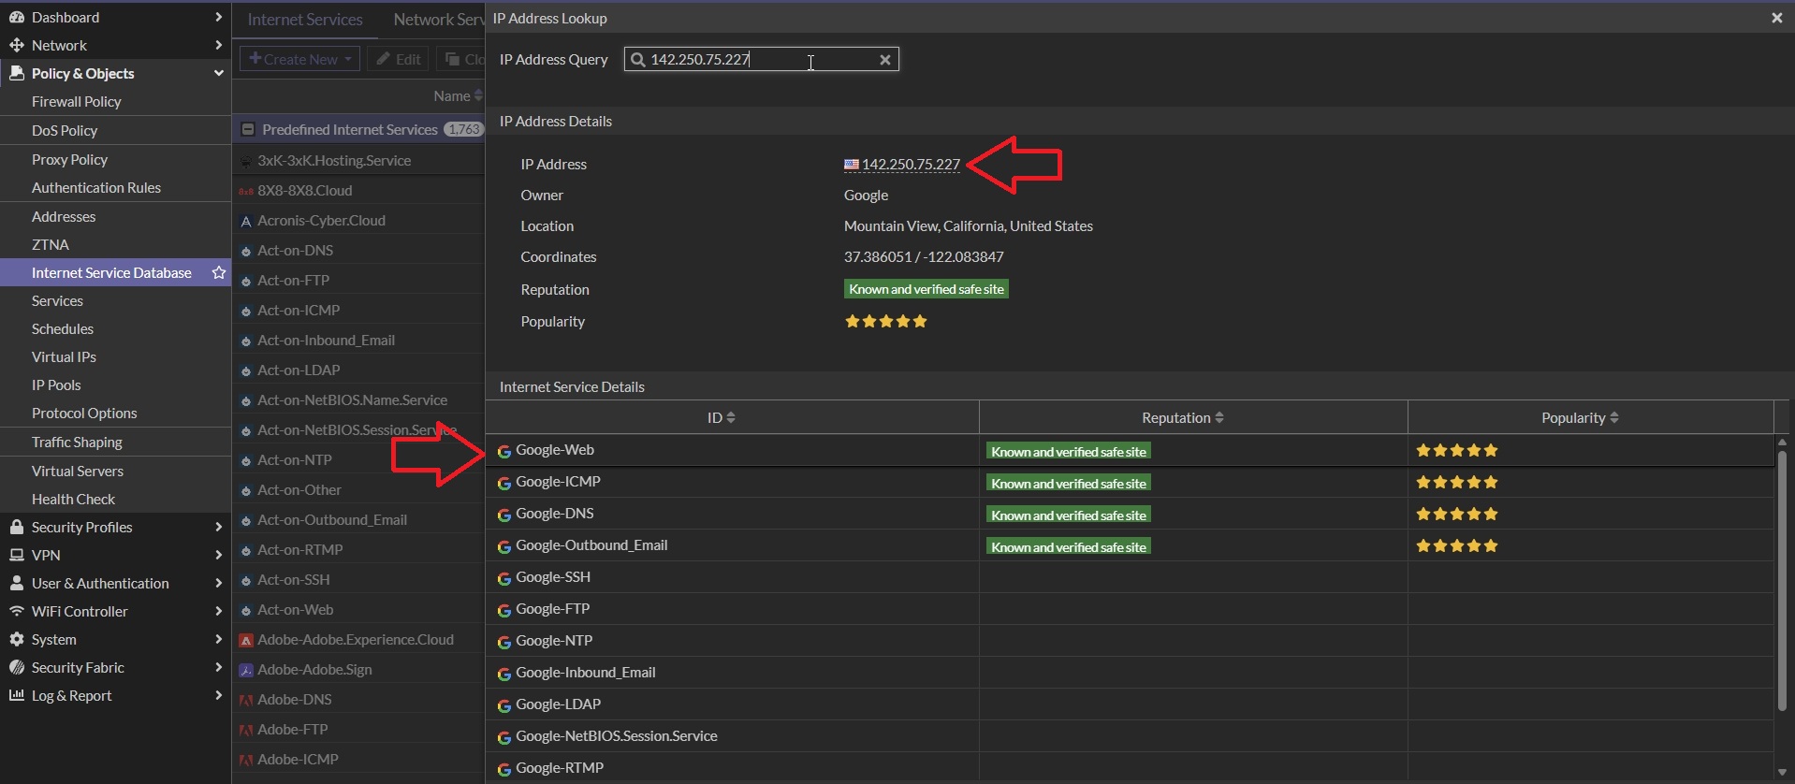Expand the WiFi Controller chevron
Screen dimensions: 1795x784
pyautogui.click(x=218, y=611)
